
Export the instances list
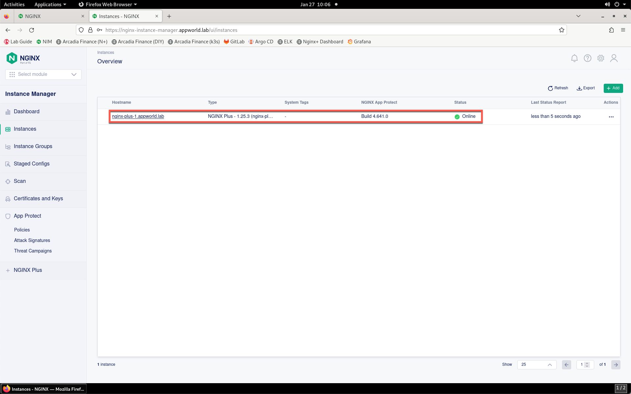[586, 88]
